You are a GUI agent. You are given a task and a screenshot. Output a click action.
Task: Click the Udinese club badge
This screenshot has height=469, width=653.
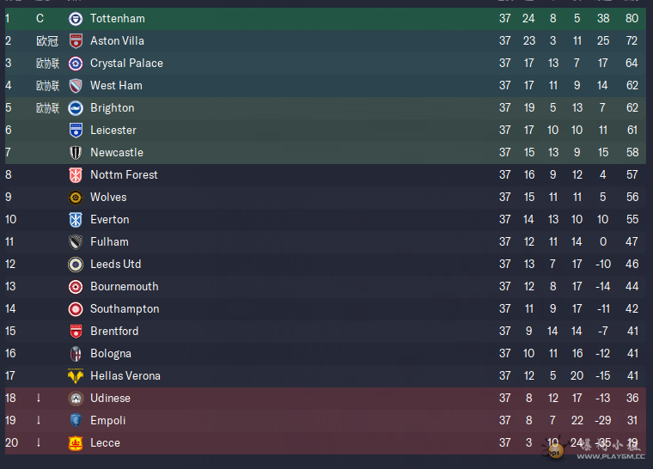coord(76,399)
